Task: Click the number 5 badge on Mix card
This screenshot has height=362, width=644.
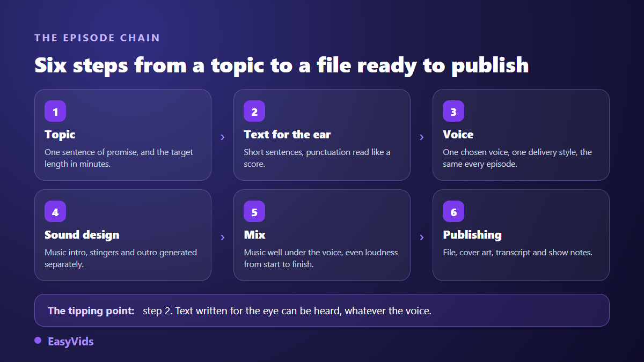Action: tap(254, 212)
